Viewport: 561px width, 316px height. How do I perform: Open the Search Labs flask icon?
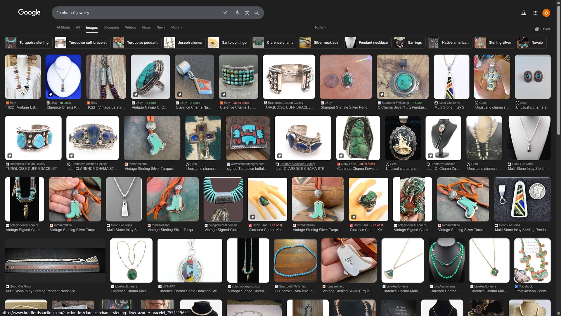pos(524,13)
